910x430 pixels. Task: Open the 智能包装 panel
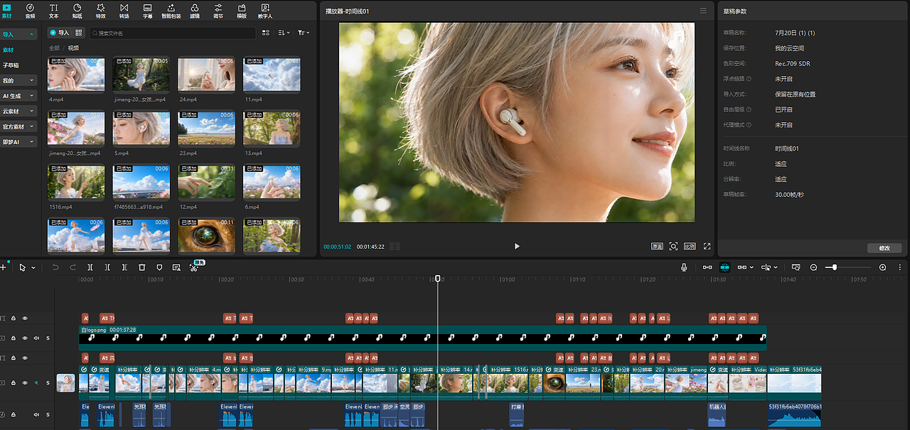[171, 10]
